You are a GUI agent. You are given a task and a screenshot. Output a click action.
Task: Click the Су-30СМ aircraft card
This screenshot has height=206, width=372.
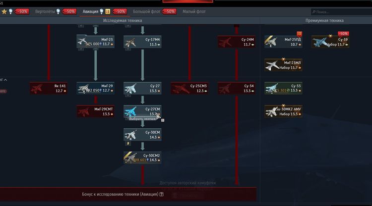(x=142, y=135)
